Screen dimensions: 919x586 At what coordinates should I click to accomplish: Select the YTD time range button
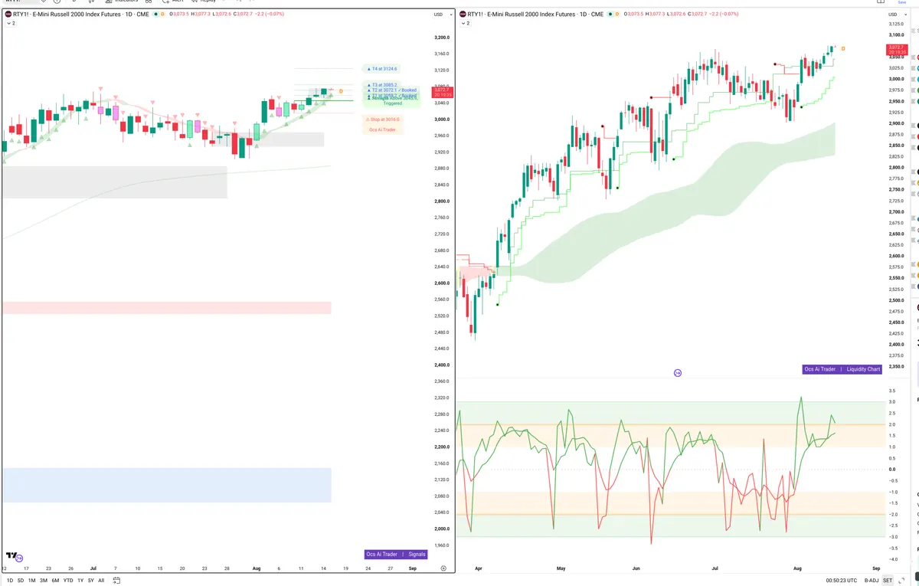(68, 581)
